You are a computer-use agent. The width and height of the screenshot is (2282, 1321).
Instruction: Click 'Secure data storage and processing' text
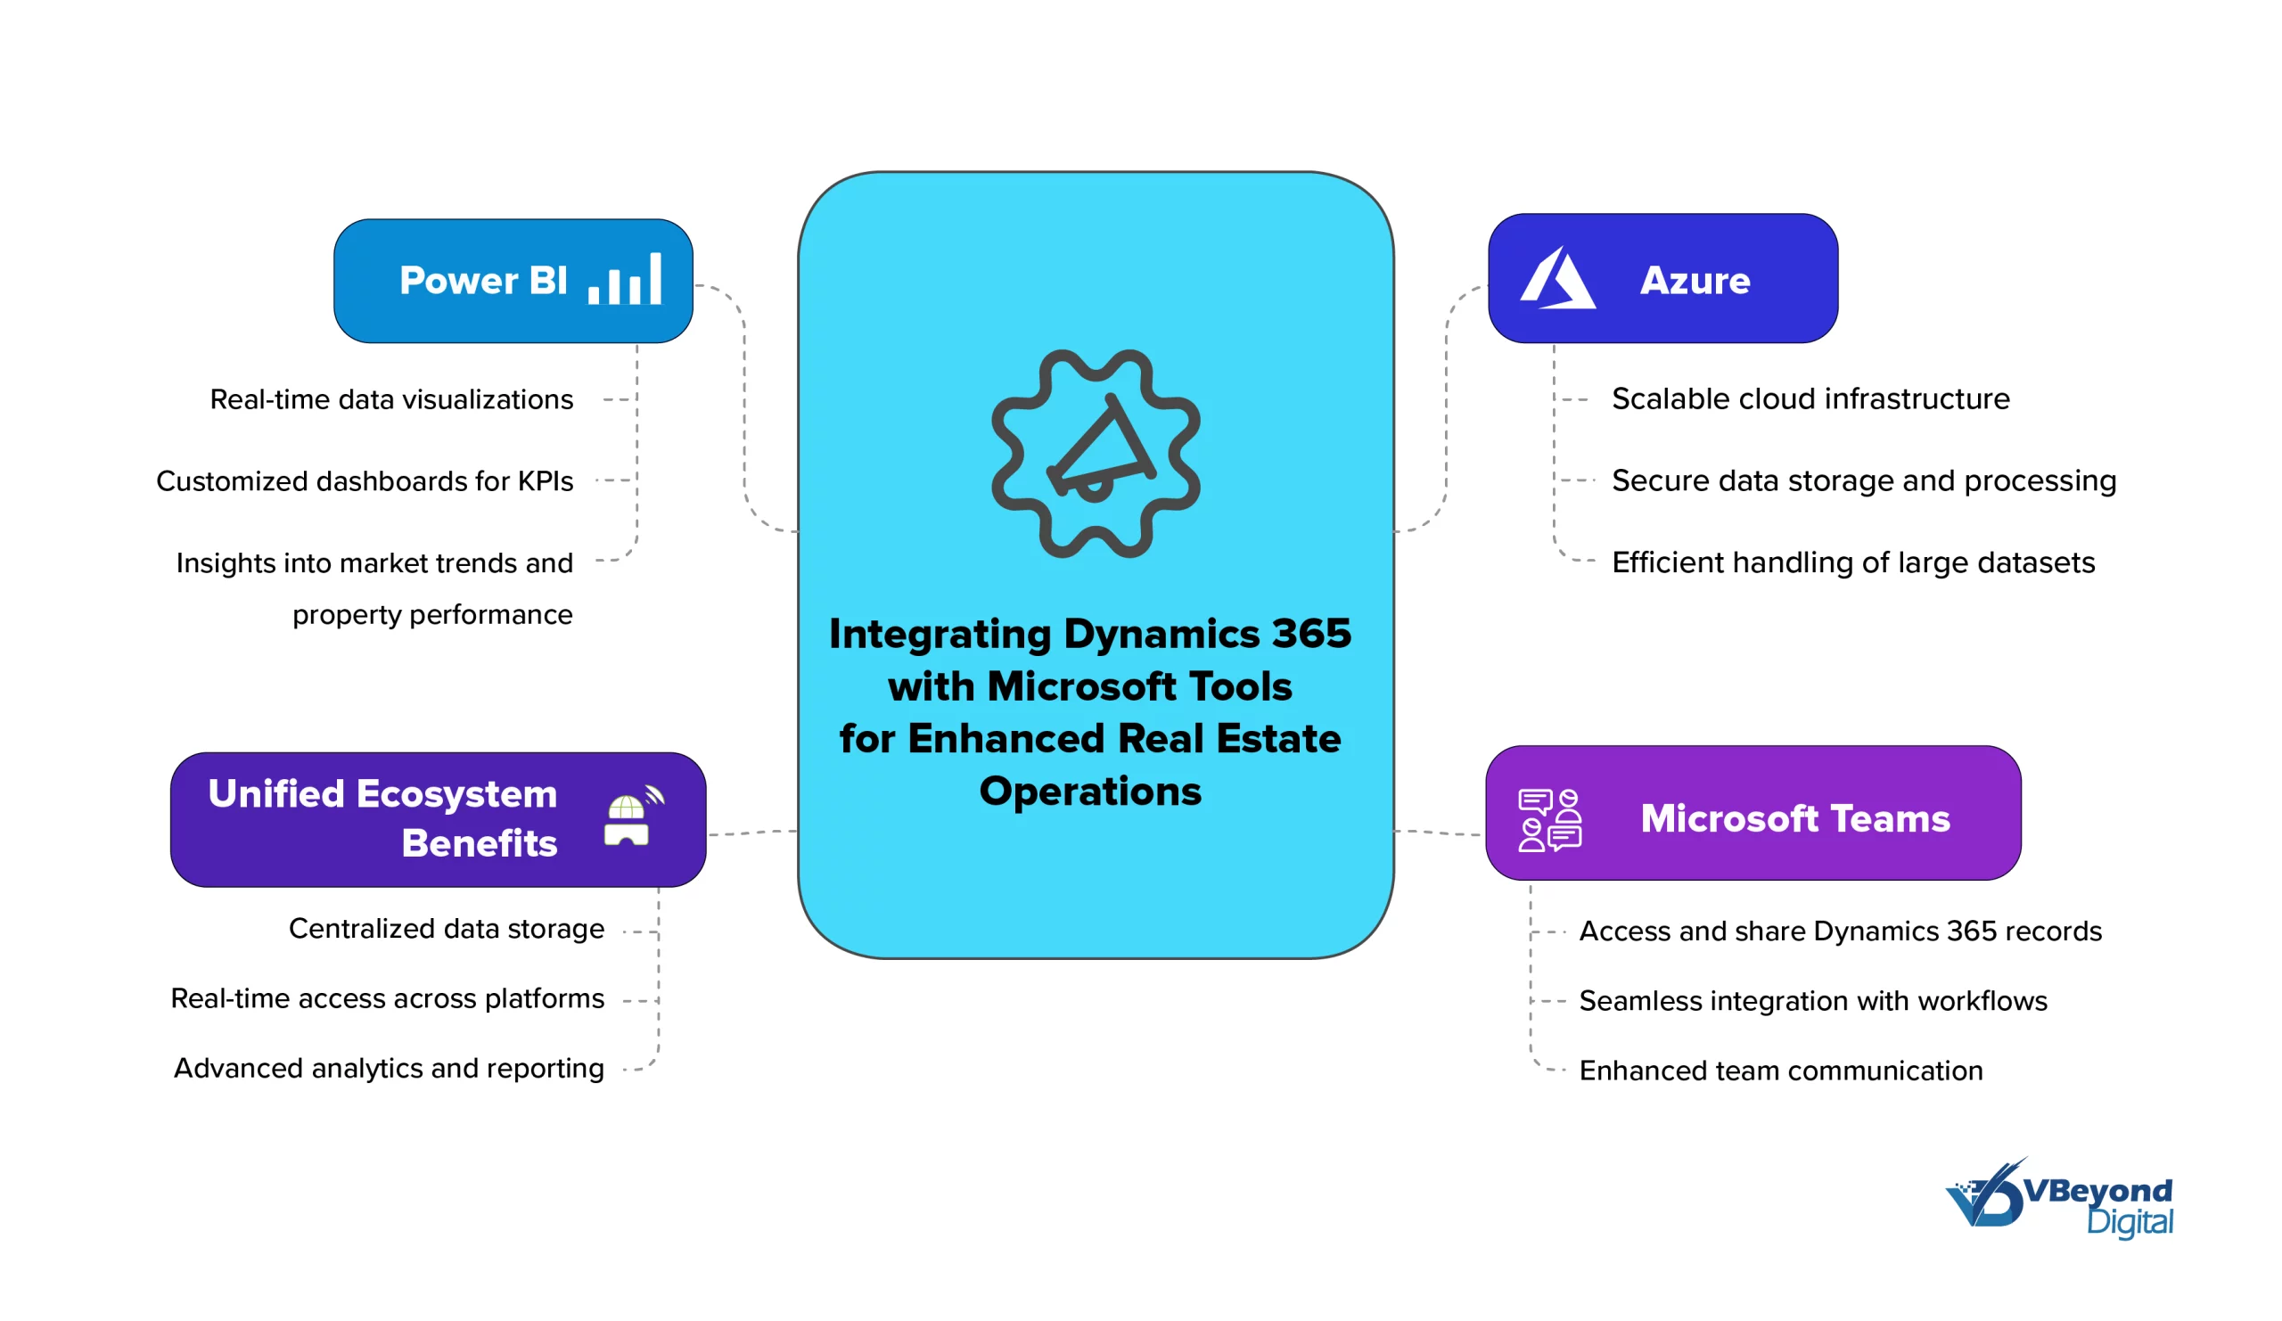point(1864,480)
